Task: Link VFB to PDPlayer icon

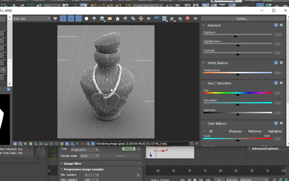Action: [x=157, y=18]
